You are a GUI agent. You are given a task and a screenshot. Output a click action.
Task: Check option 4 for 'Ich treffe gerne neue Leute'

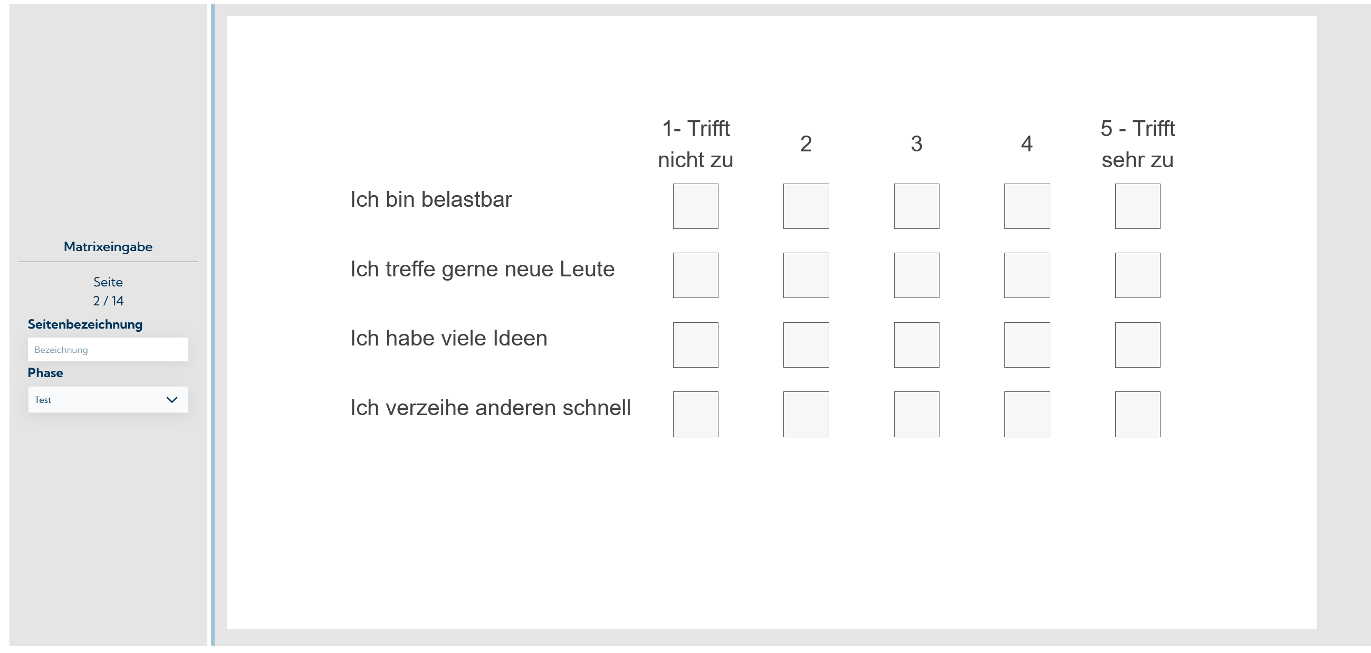1027,275
